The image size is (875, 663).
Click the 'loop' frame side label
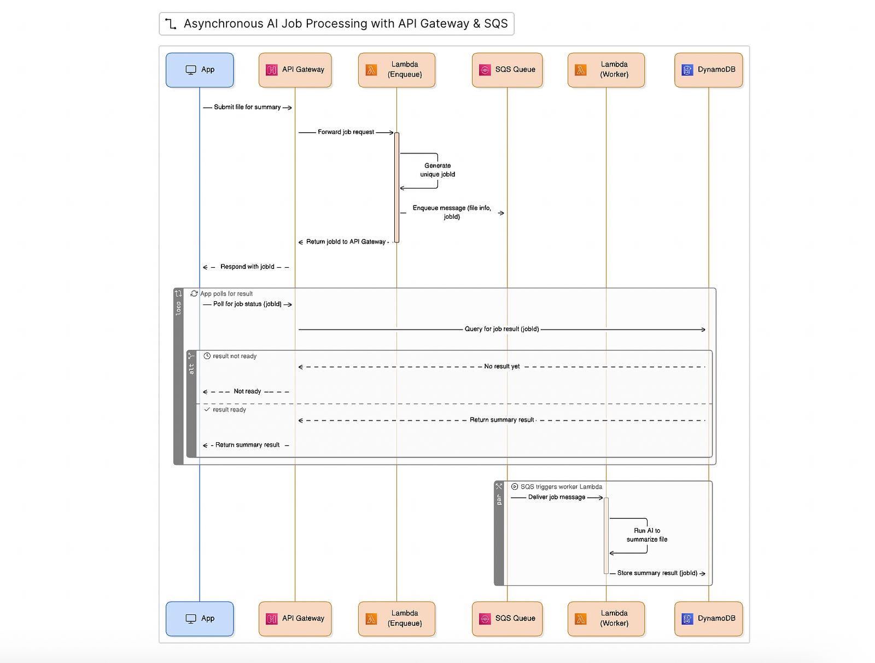(178, 308)
